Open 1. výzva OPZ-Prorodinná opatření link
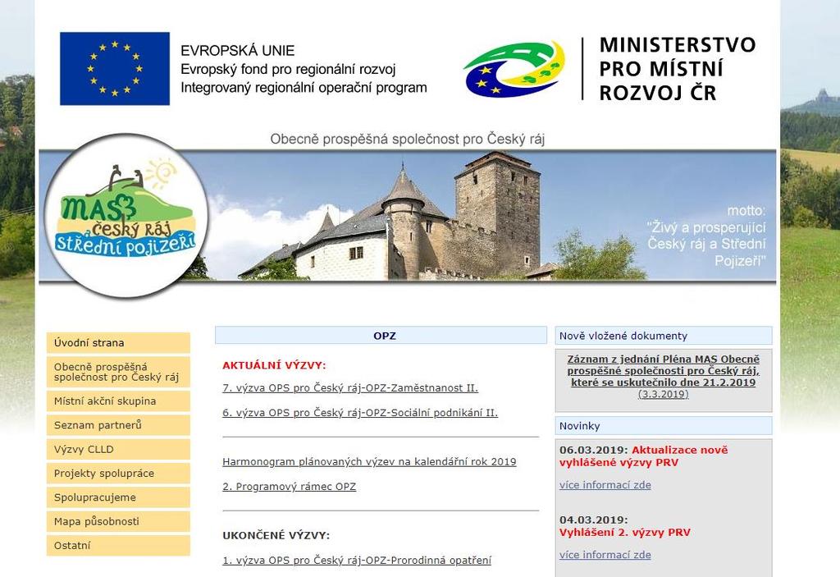The height and width of the screenshot is (577, 840). pos(357,561)
